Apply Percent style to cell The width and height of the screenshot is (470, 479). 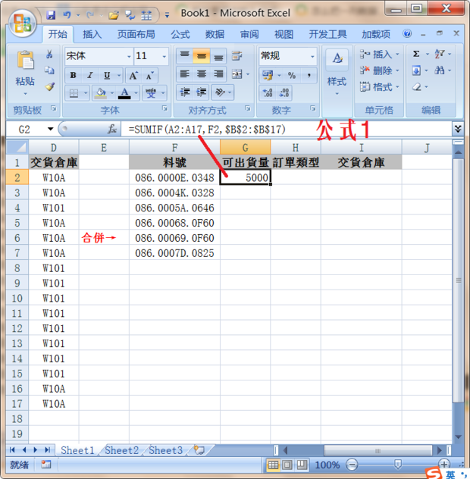(292, 75)
